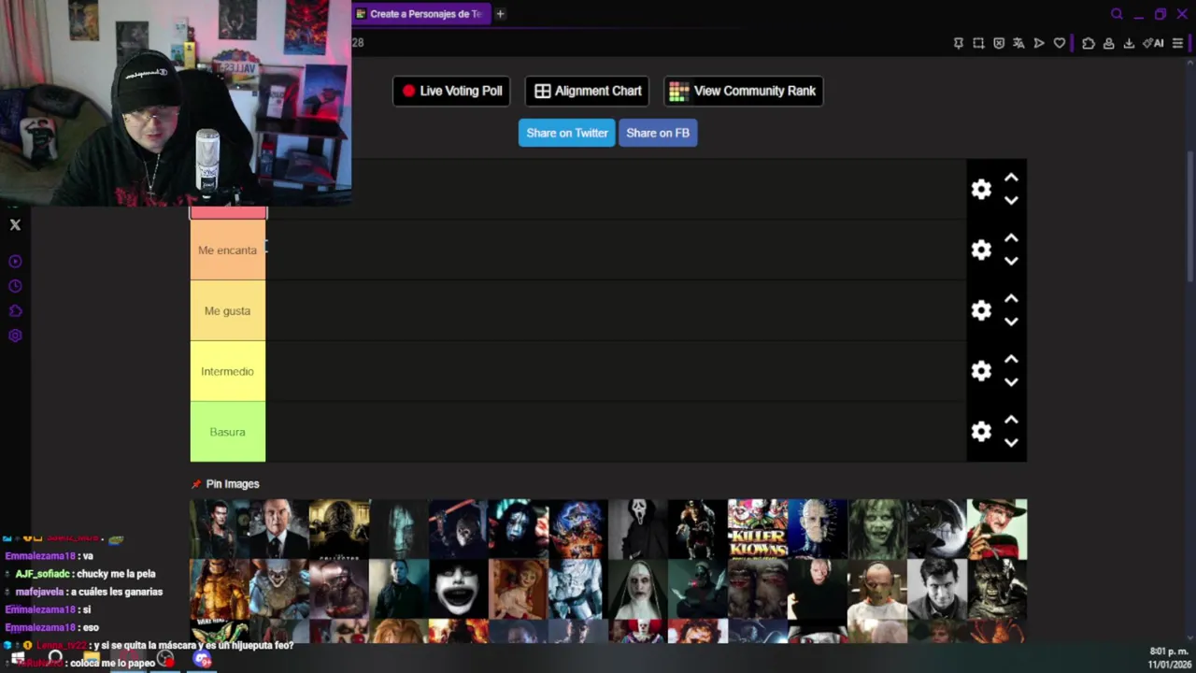Select the Freddy Krueger image
Image resolution: width=1196 pixels, height=673 pixels.
tap(997, 529)
